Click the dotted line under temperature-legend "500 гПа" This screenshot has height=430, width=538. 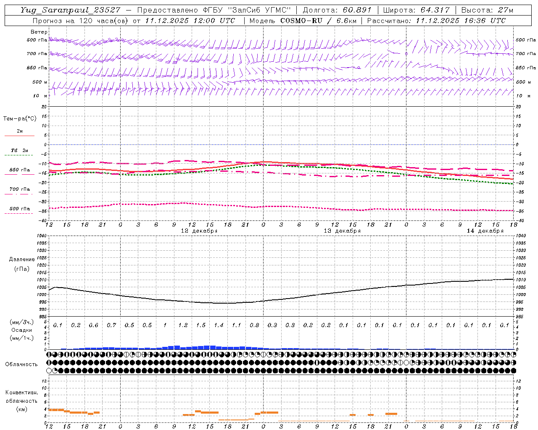pos(19,213)
